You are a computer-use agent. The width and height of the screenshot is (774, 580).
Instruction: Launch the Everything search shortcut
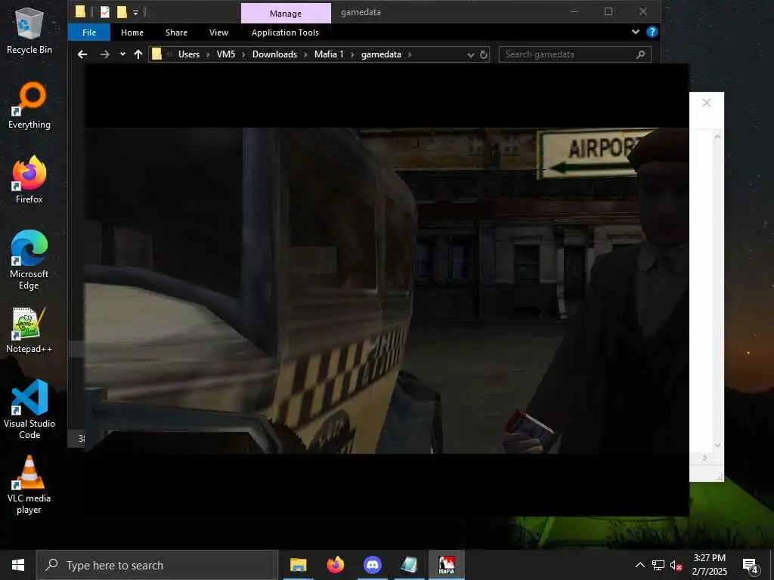[29, 106]
